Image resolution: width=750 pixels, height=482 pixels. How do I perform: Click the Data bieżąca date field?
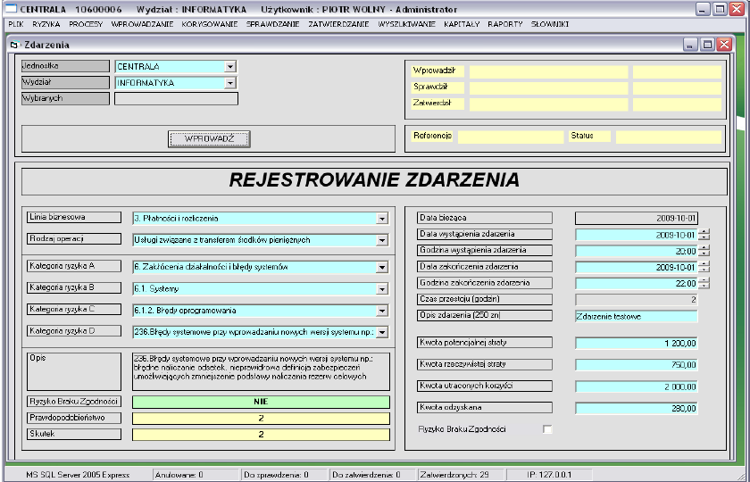pos(636,219)
